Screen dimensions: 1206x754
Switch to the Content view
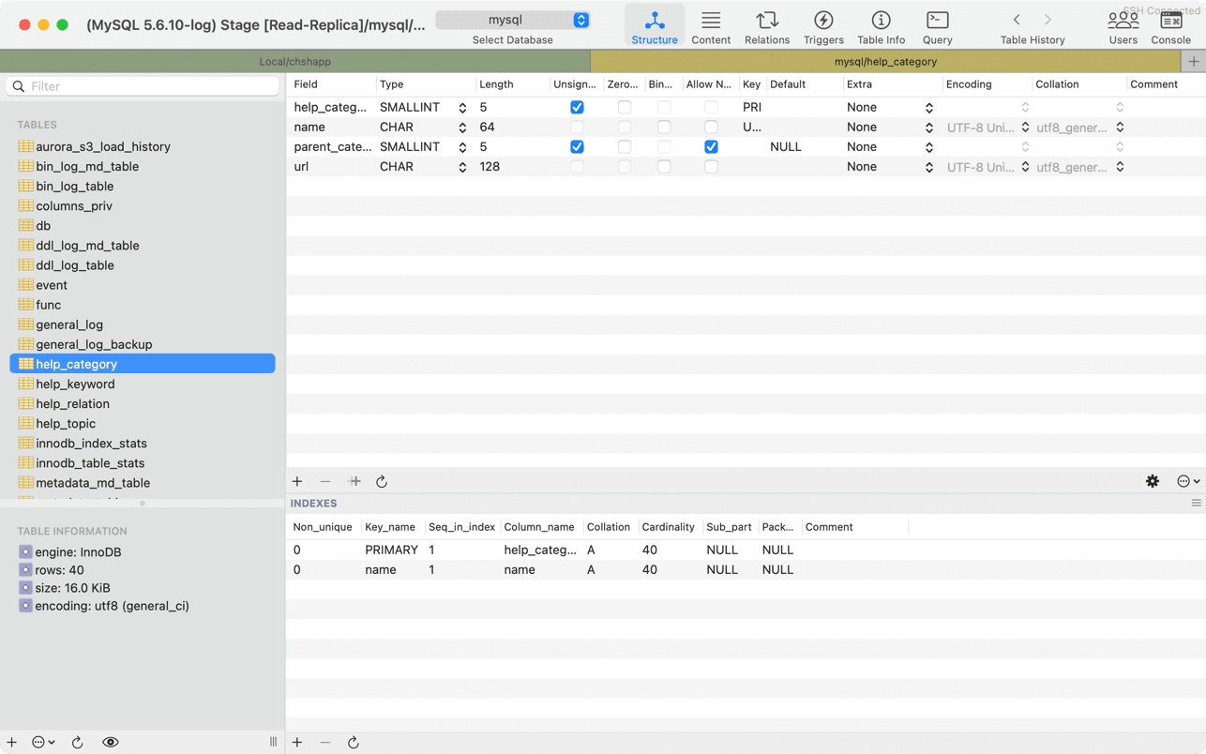coord(710,26)
